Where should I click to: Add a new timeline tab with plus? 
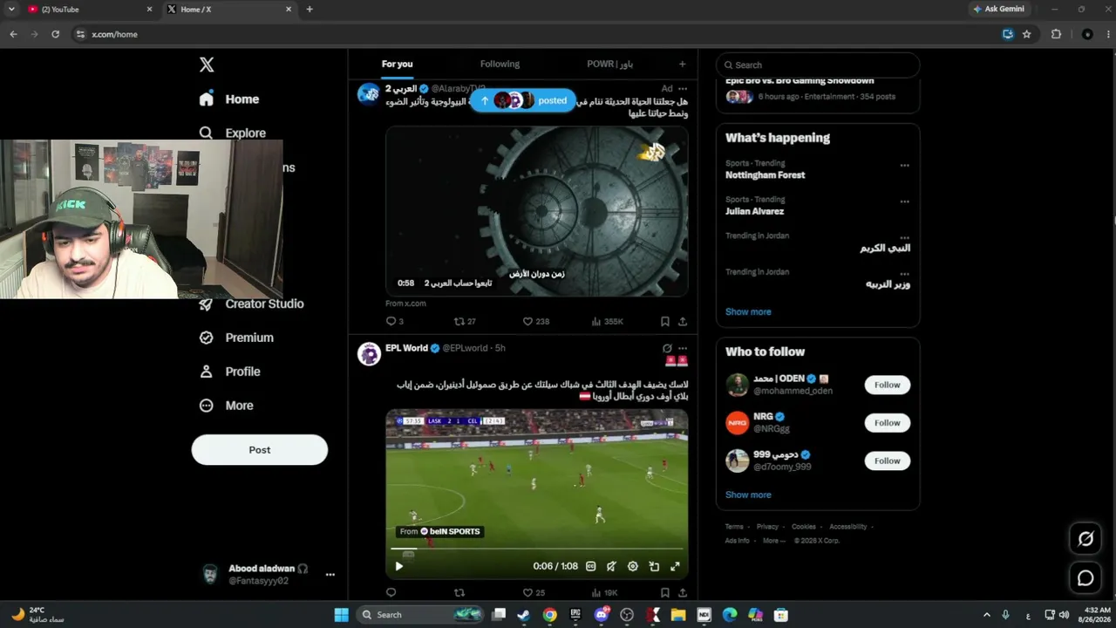(682, 64)
